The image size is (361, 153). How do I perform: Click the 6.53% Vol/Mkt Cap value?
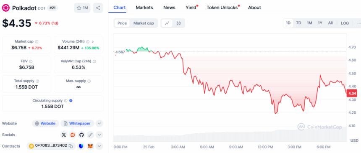pos(78,67)
